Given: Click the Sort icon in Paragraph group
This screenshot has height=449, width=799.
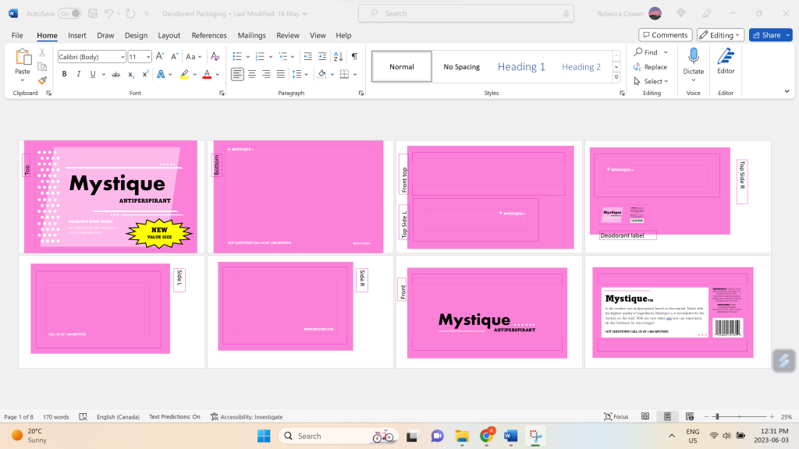Looking at the screenshot, I should click(x=338, y=56).
